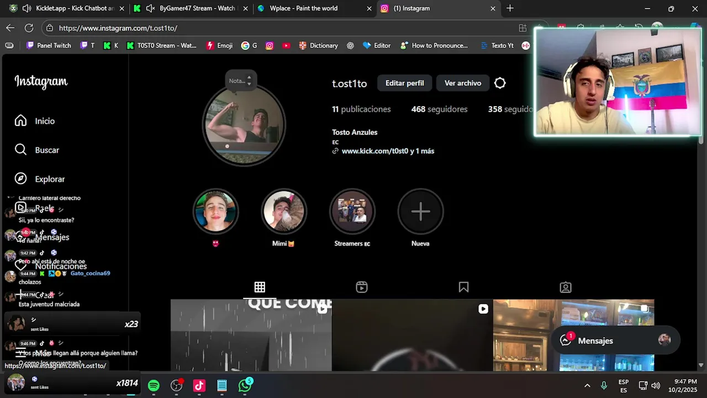
Task: Go to Inicio in Instagram sidebar
Action: tap(35, 121)
